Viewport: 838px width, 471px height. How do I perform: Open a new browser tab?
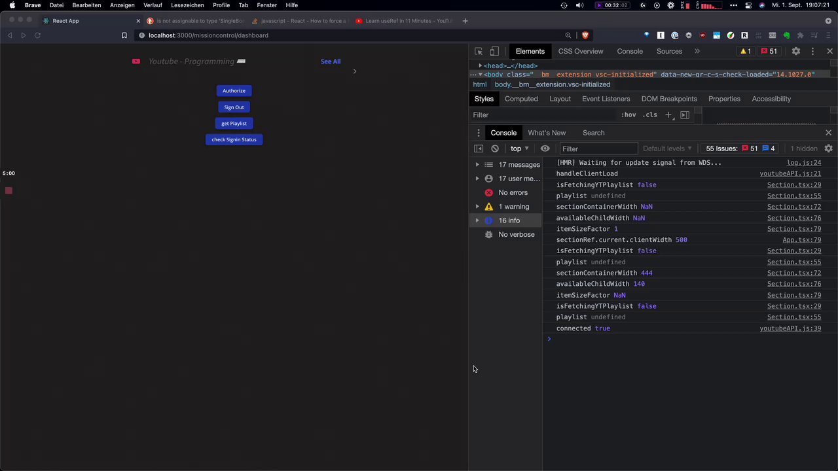(x=465, y=21)
